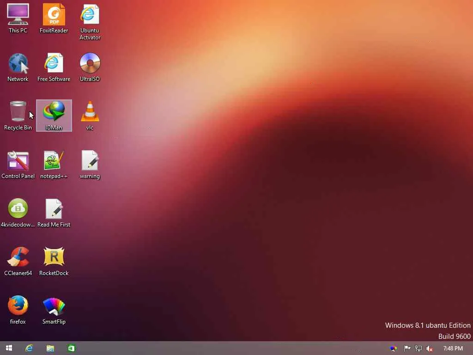
Task: Select the This PC desktop icon
Action: [x=18, y=18]
